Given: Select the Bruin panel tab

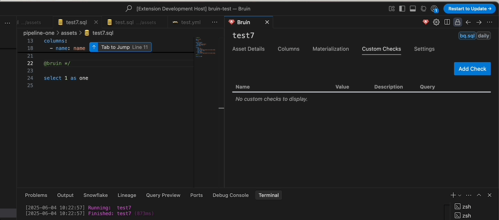Looking at the screenshot, I should [243, 22].
